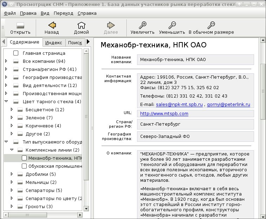Screen dimensions: 266x219
Task: Click page icon of Обуховская промышлен entry
Action: [24, 166]
